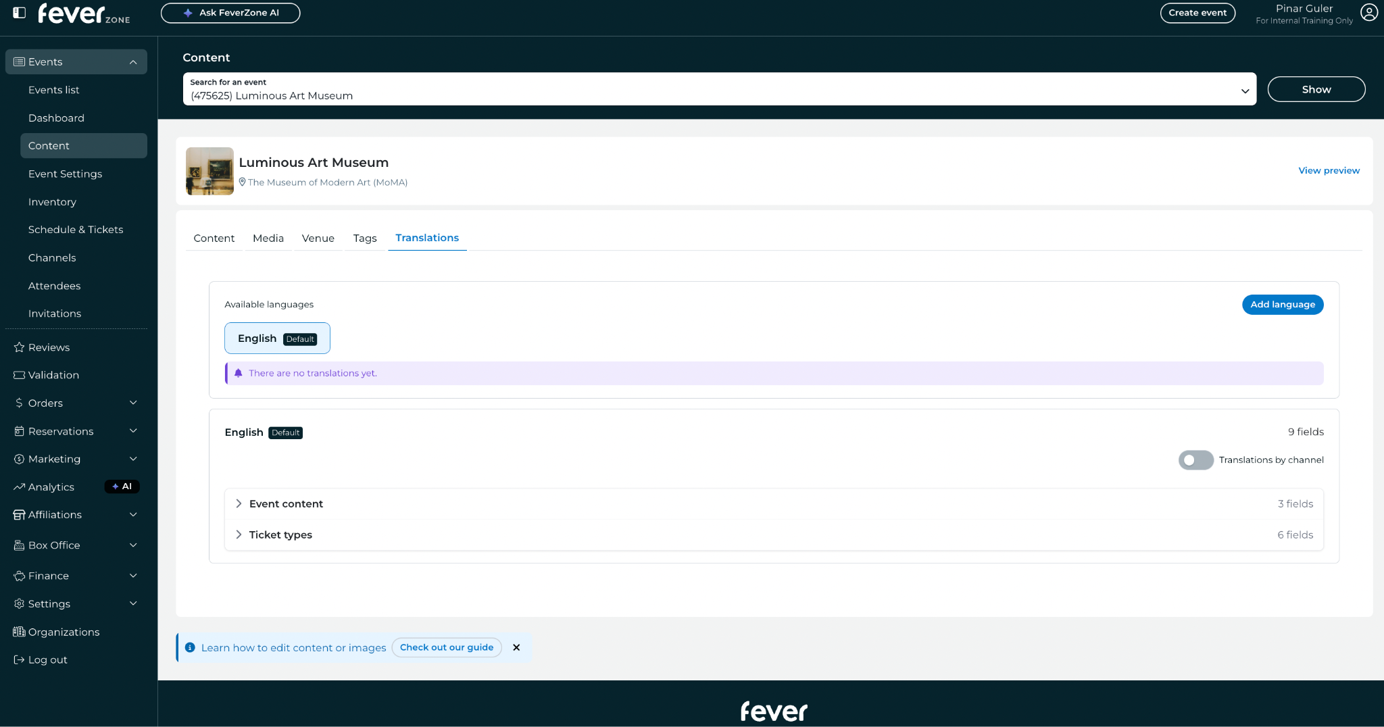Image resolution: width=1384 pixels, height=727 pixels.
Task: Select the Translations tab
Action: tap(427, 238)
